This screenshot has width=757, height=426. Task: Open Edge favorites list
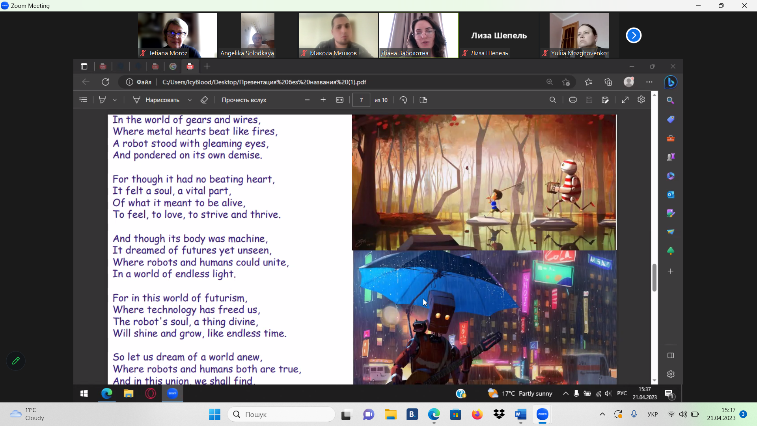[589, 82]
